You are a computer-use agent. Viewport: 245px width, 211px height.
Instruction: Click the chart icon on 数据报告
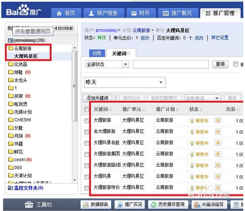pyautogui.click(x=86, y=205)
